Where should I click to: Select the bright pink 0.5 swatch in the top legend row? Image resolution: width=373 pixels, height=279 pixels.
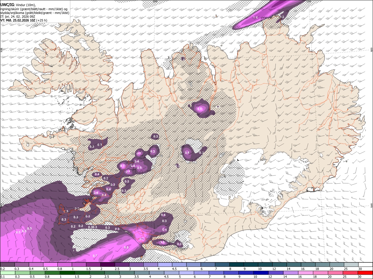pyautogui.click(x=50, y=265)
